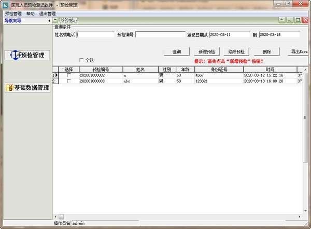Select the name cell abc
Screen dimensions: 311x229
pyautogui.click(x=140, y=81)
